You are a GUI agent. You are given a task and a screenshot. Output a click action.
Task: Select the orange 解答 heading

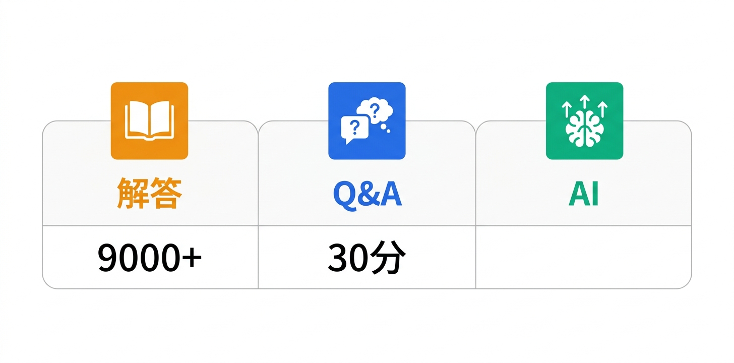click(149, 194)
